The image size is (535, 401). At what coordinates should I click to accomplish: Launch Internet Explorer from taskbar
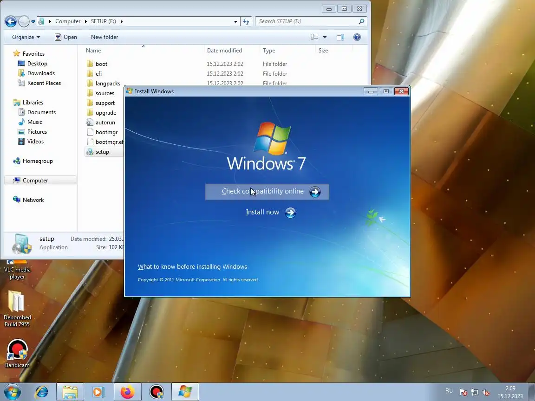pyautogui.click(x=42, y=392)
